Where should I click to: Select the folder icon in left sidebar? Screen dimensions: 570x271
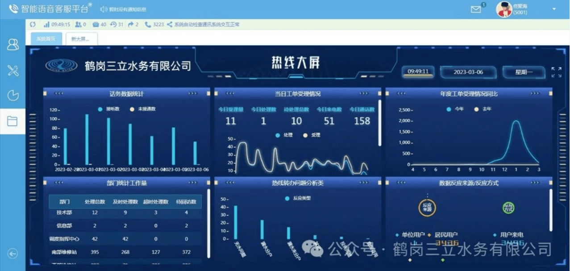[12, 121]
